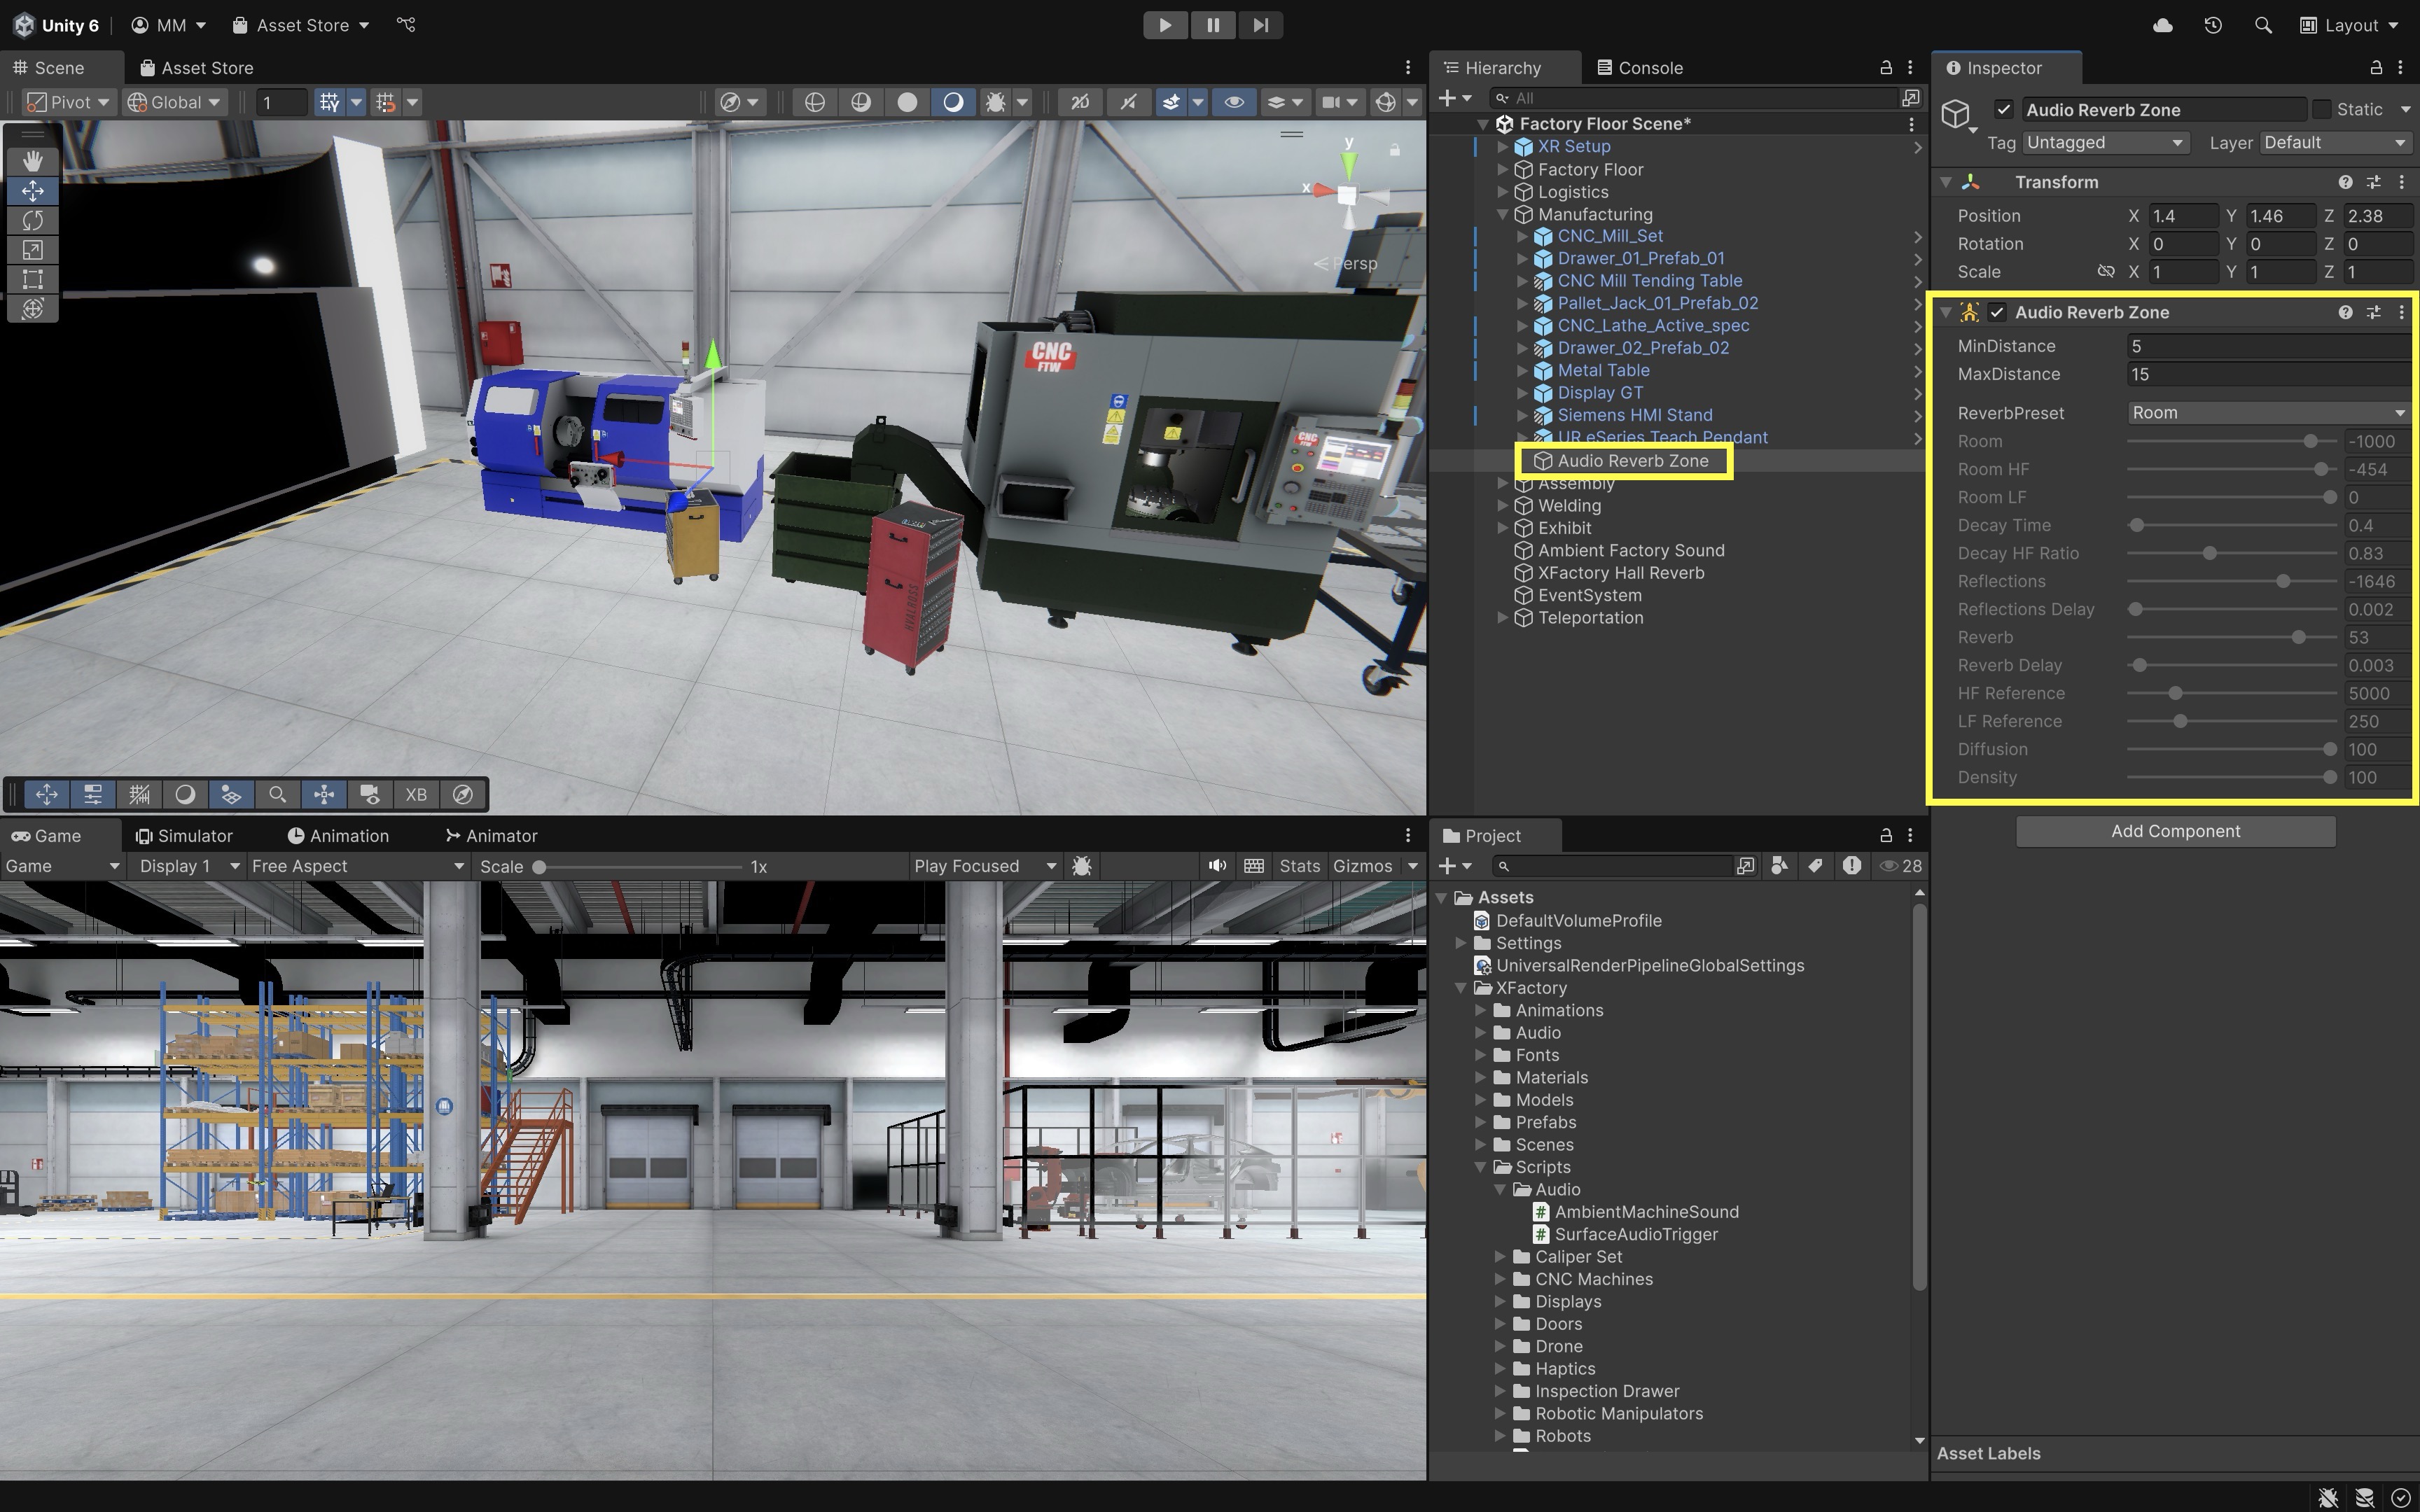This screenshot has height=1512, width=2420.
Task: Mute audio in Game view
Action: coord(1216,866)
